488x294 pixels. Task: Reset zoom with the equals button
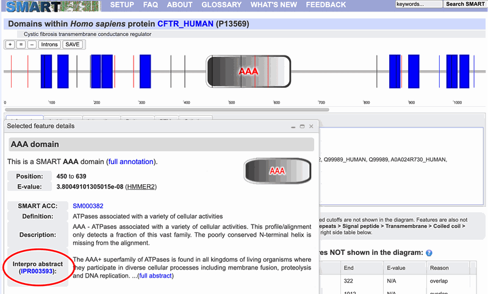(x=21, y=45)
